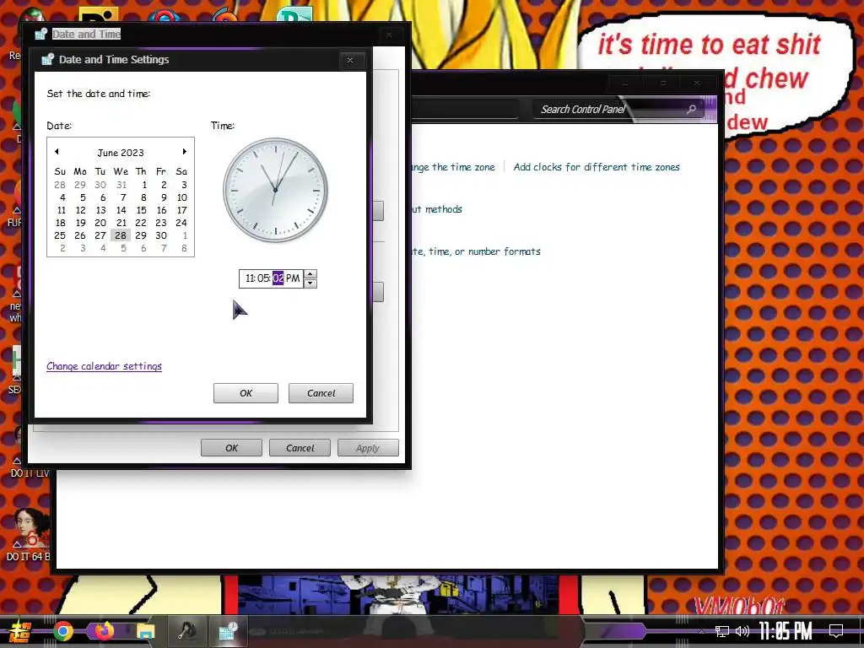
Task: Open Add clocks for different time zones
Action: [x=597, y=167]
